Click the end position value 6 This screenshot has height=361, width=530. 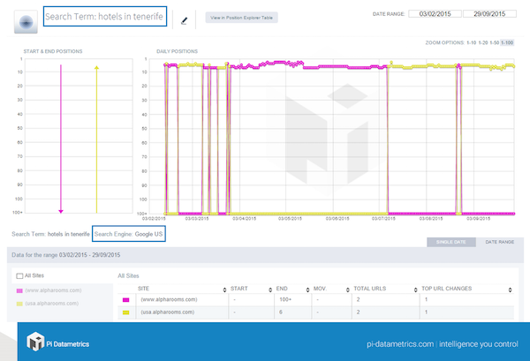pos(281,312)
